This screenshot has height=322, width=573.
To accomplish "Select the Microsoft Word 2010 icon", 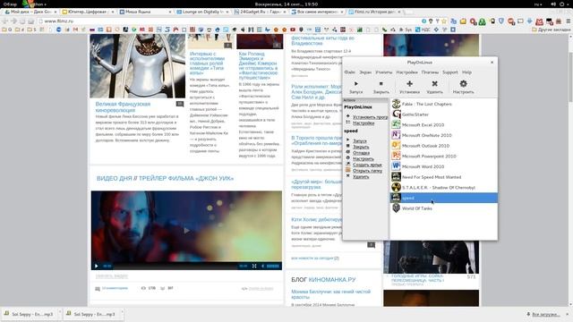I will (396, 166).
